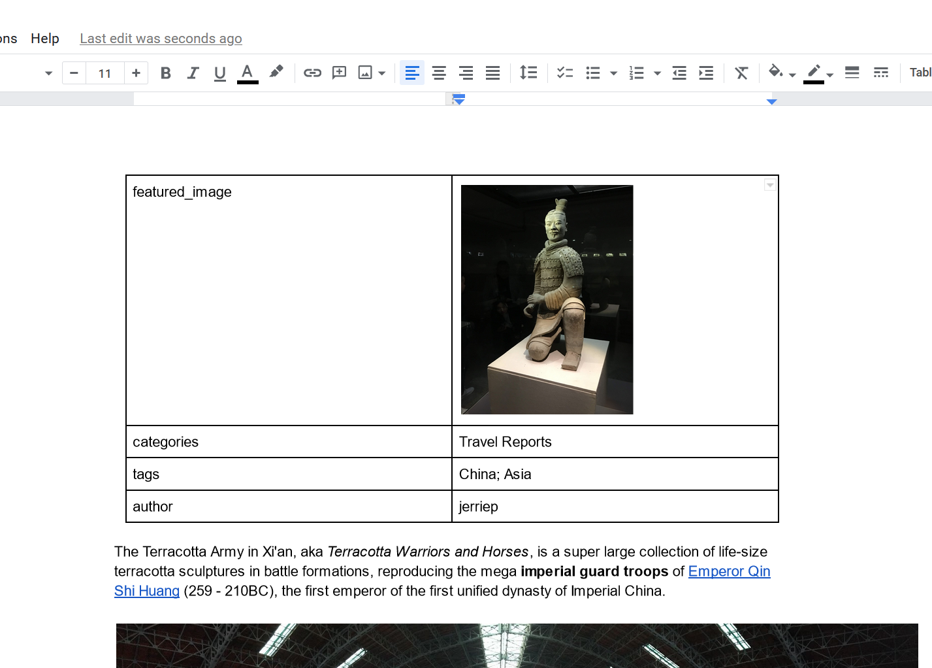
Task: Open line and paragraph spacing
Action: [x=528, y=73]
